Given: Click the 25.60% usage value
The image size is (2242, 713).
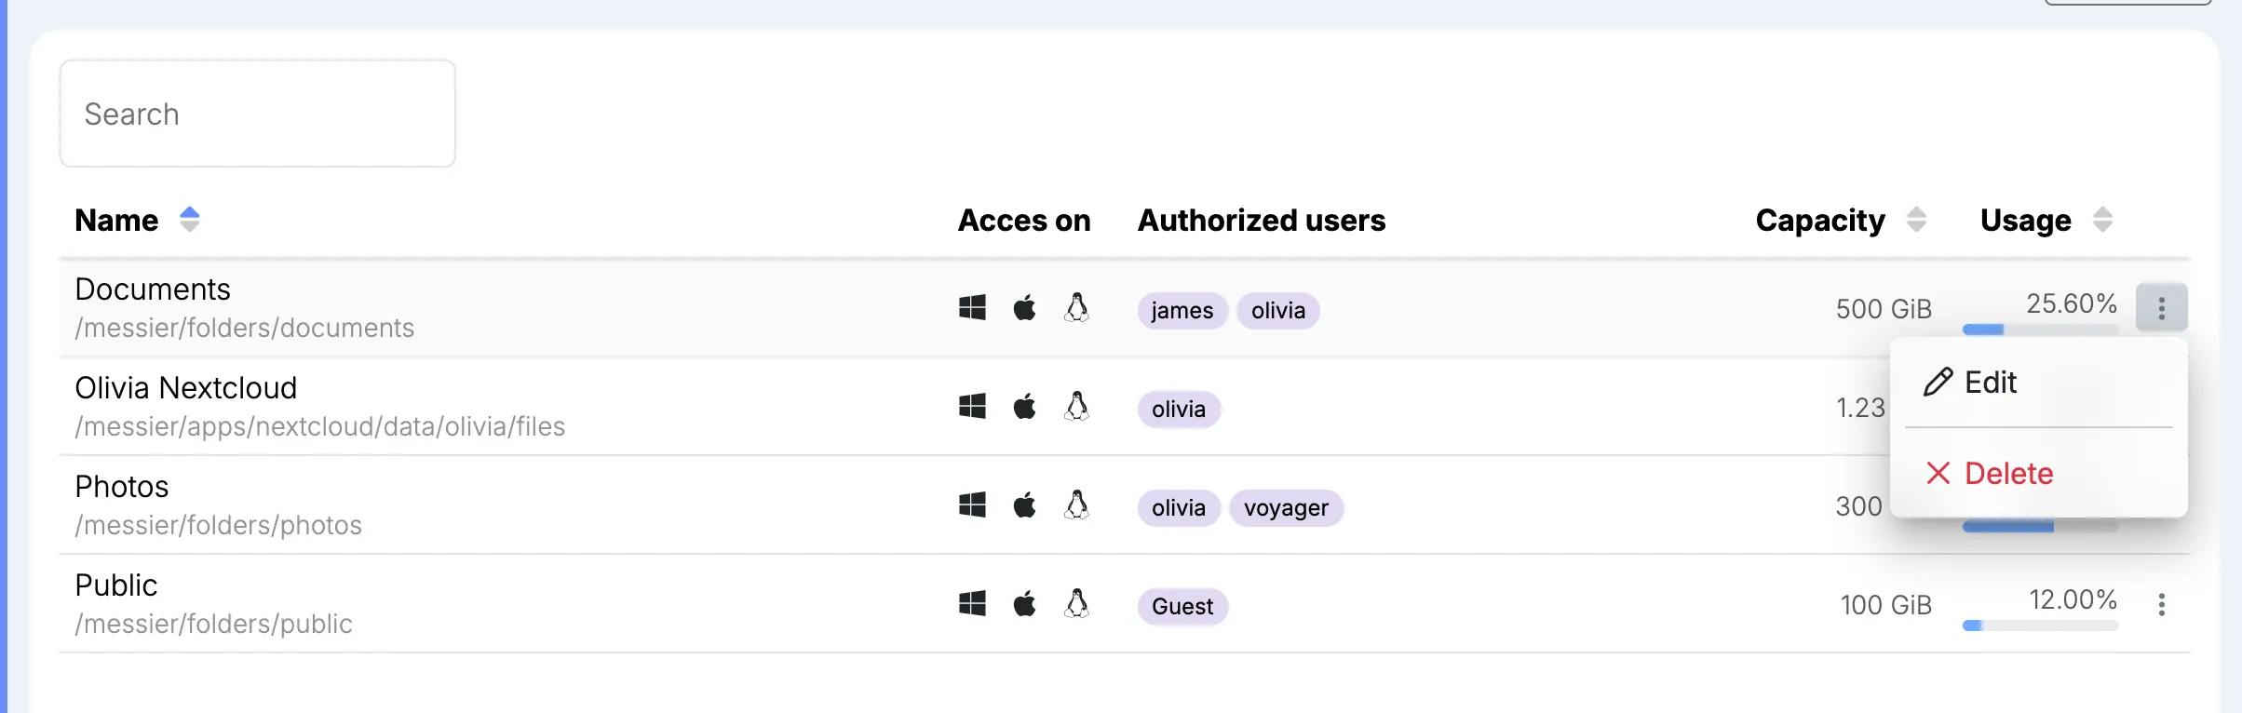Looking at the screenshot, I should pos(2073,303).
